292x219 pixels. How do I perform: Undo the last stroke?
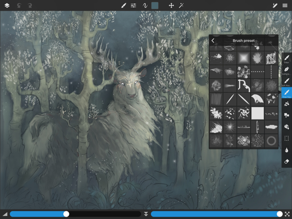(x=19, y=6)
